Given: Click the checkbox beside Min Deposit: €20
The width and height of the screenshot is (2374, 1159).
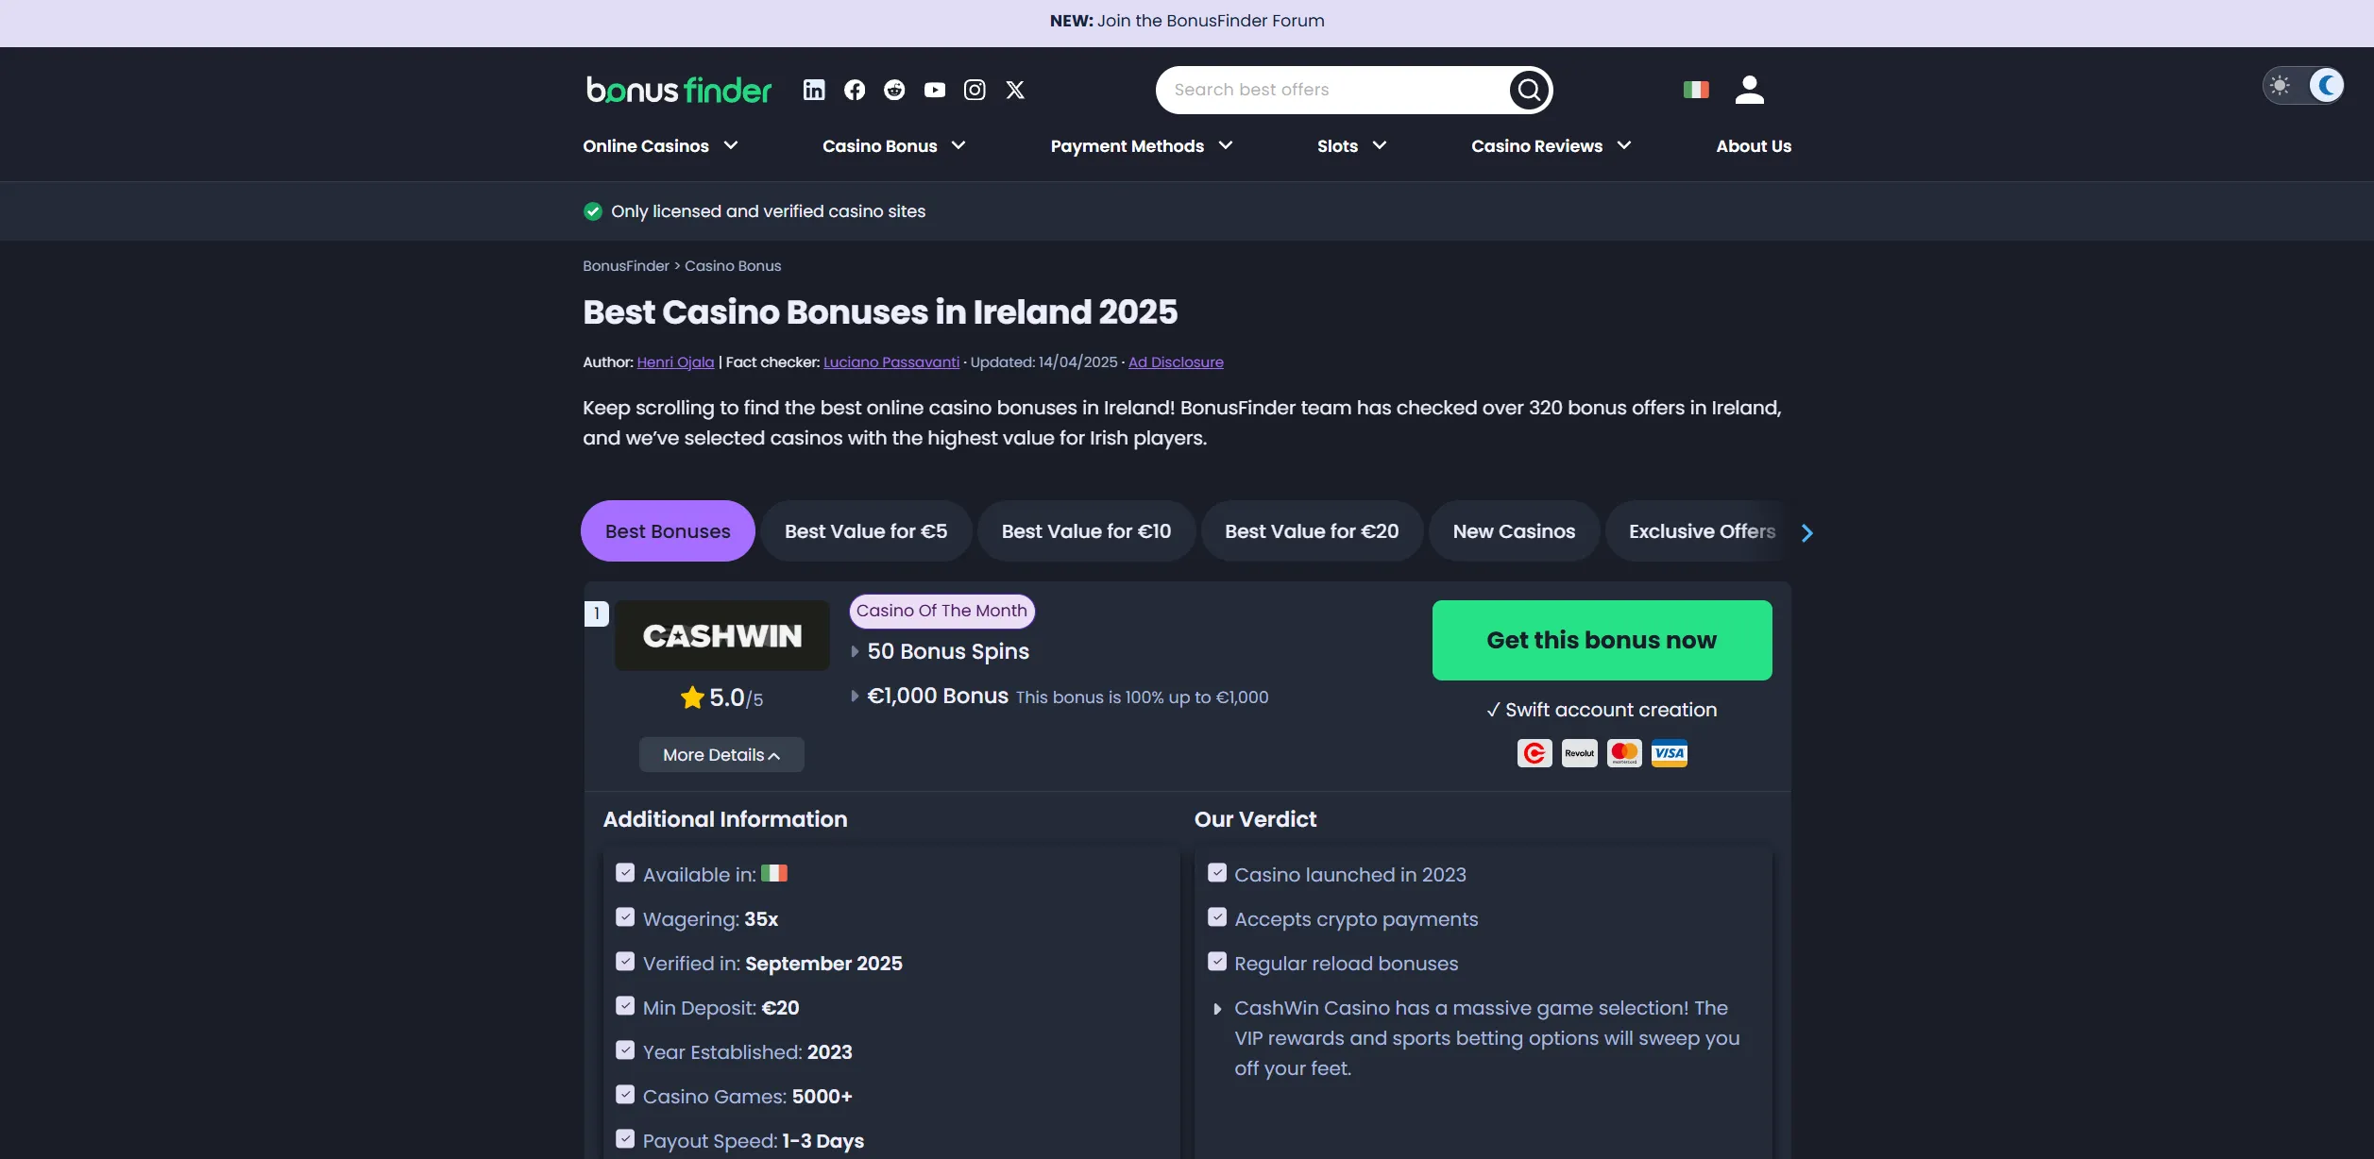Looking at the screenshot, I should coord(625,1006).
